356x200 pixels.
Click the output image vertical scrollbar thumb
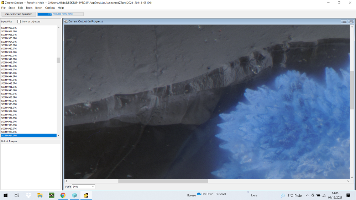point(352,90)
